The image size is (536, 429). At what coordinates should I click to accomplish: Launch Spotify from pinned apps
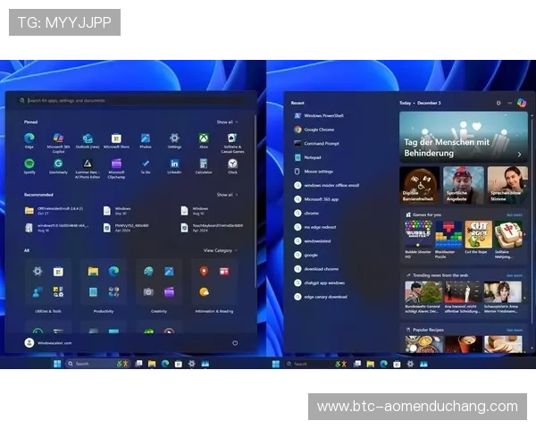[x=29, y=164]
